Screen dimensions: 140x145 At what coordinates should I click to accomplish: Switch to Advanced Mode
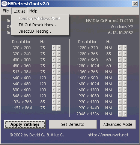(x=118, y=124)
